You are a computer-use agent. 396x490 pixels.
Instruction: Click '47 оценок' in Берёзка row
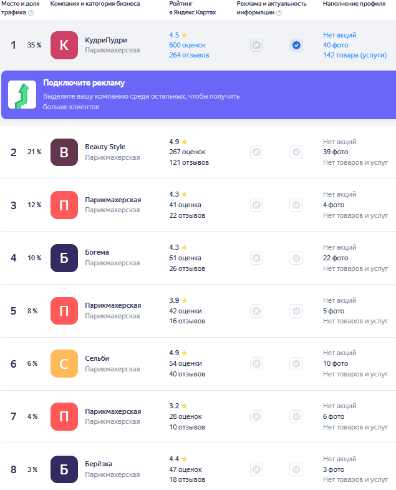(185, 469)
